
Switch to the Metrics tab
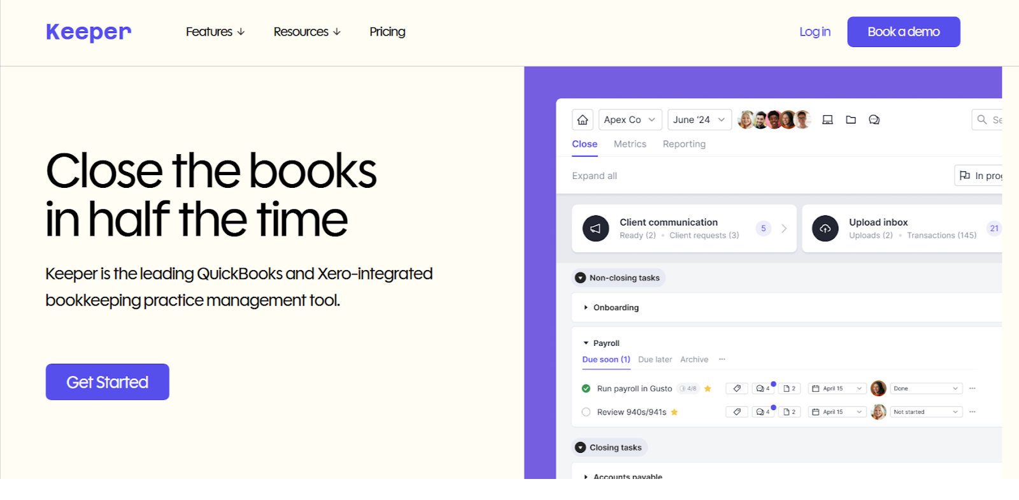[630, 144]
